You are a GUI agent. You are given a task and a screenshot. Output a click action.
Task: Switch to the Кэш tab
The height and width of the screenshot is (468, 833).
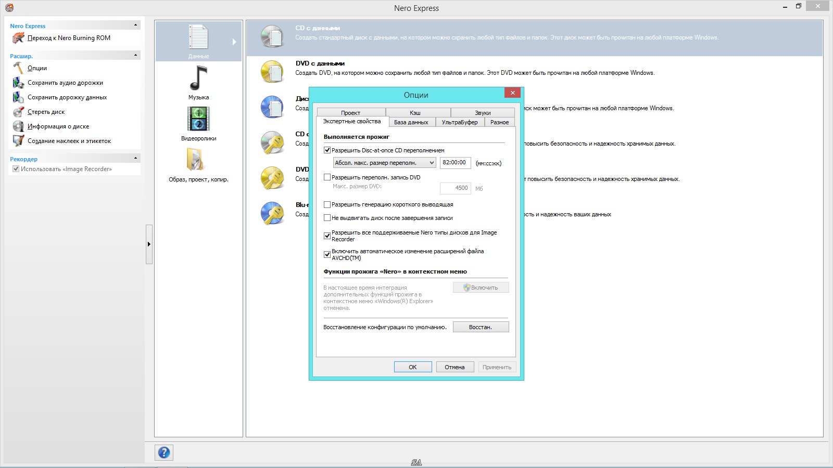tap(415, 112)
